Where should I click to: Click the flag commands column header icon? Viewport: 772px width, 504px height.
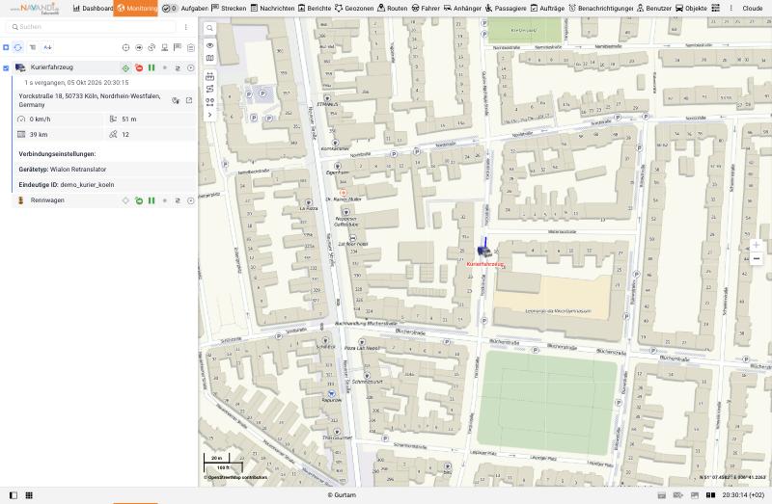tap(178, 47)
